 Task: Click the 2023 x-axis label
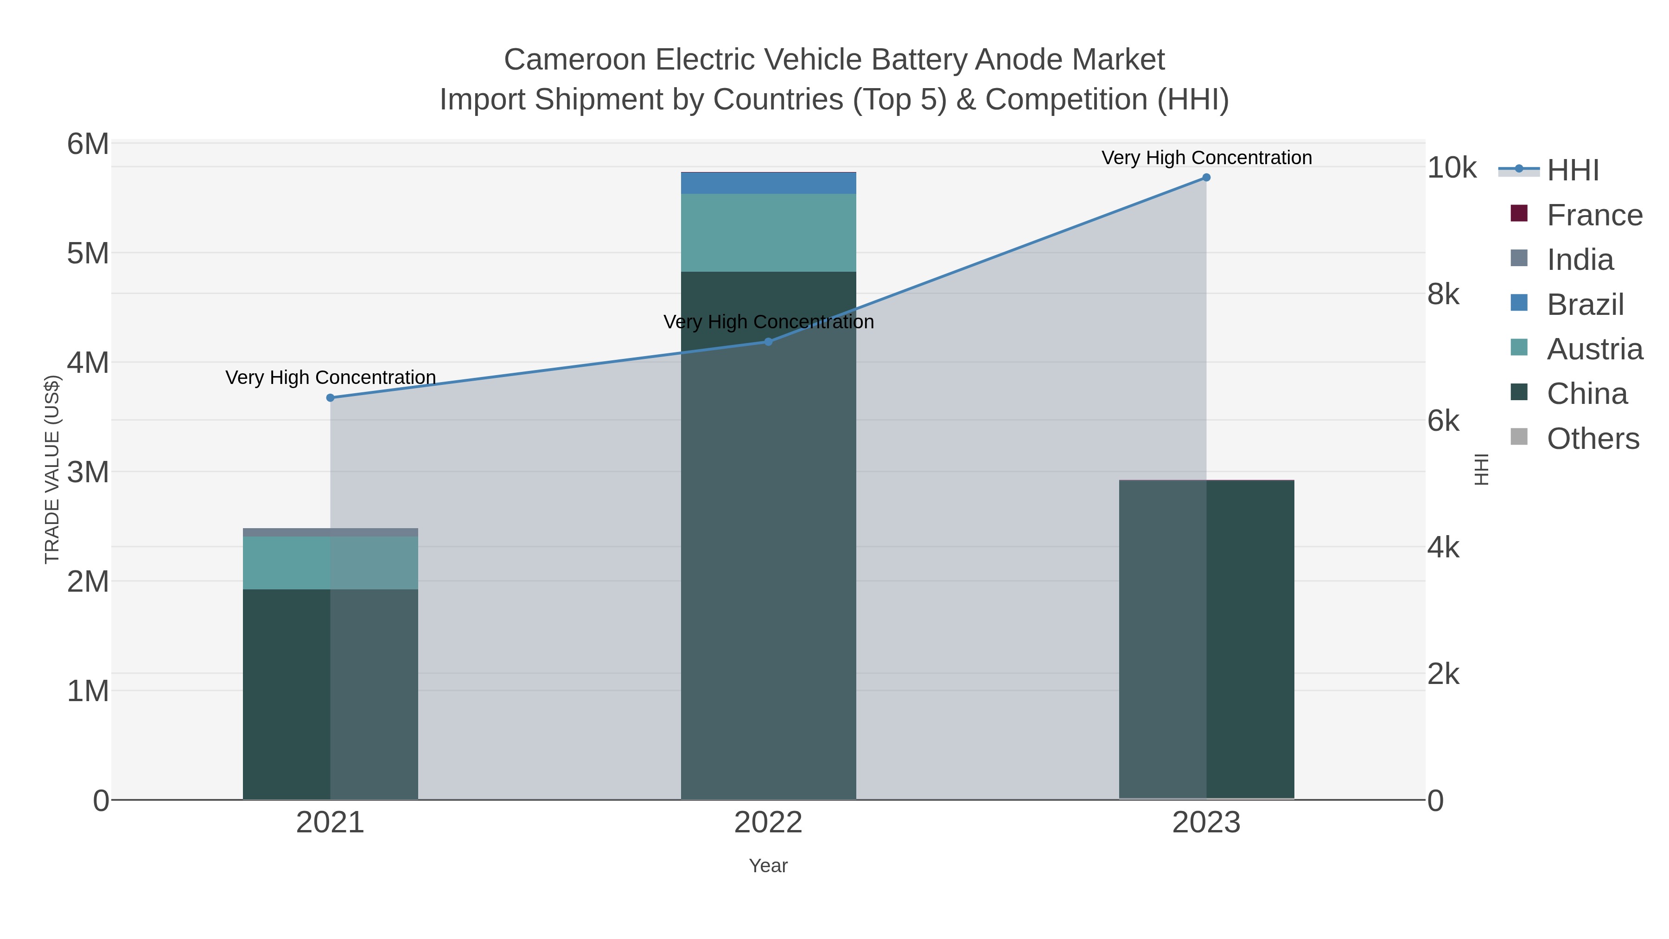coord(1206,823)
